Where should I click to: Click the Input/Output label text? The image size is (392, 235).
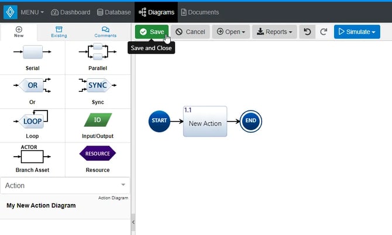[98, 136]
